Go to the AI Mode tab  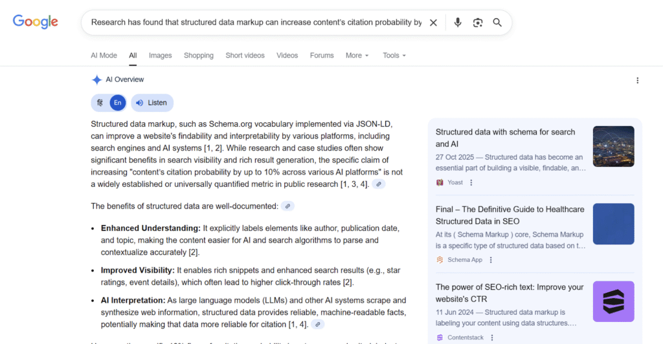pyautogui.click(x=104, y=56)
